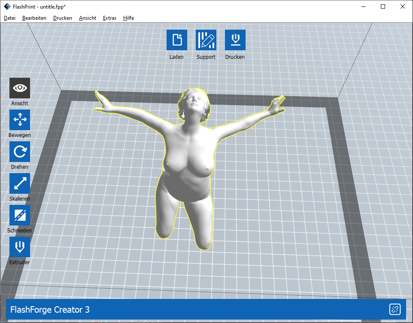
Task: Click the Laden load file icon
Action: point(177,40)
